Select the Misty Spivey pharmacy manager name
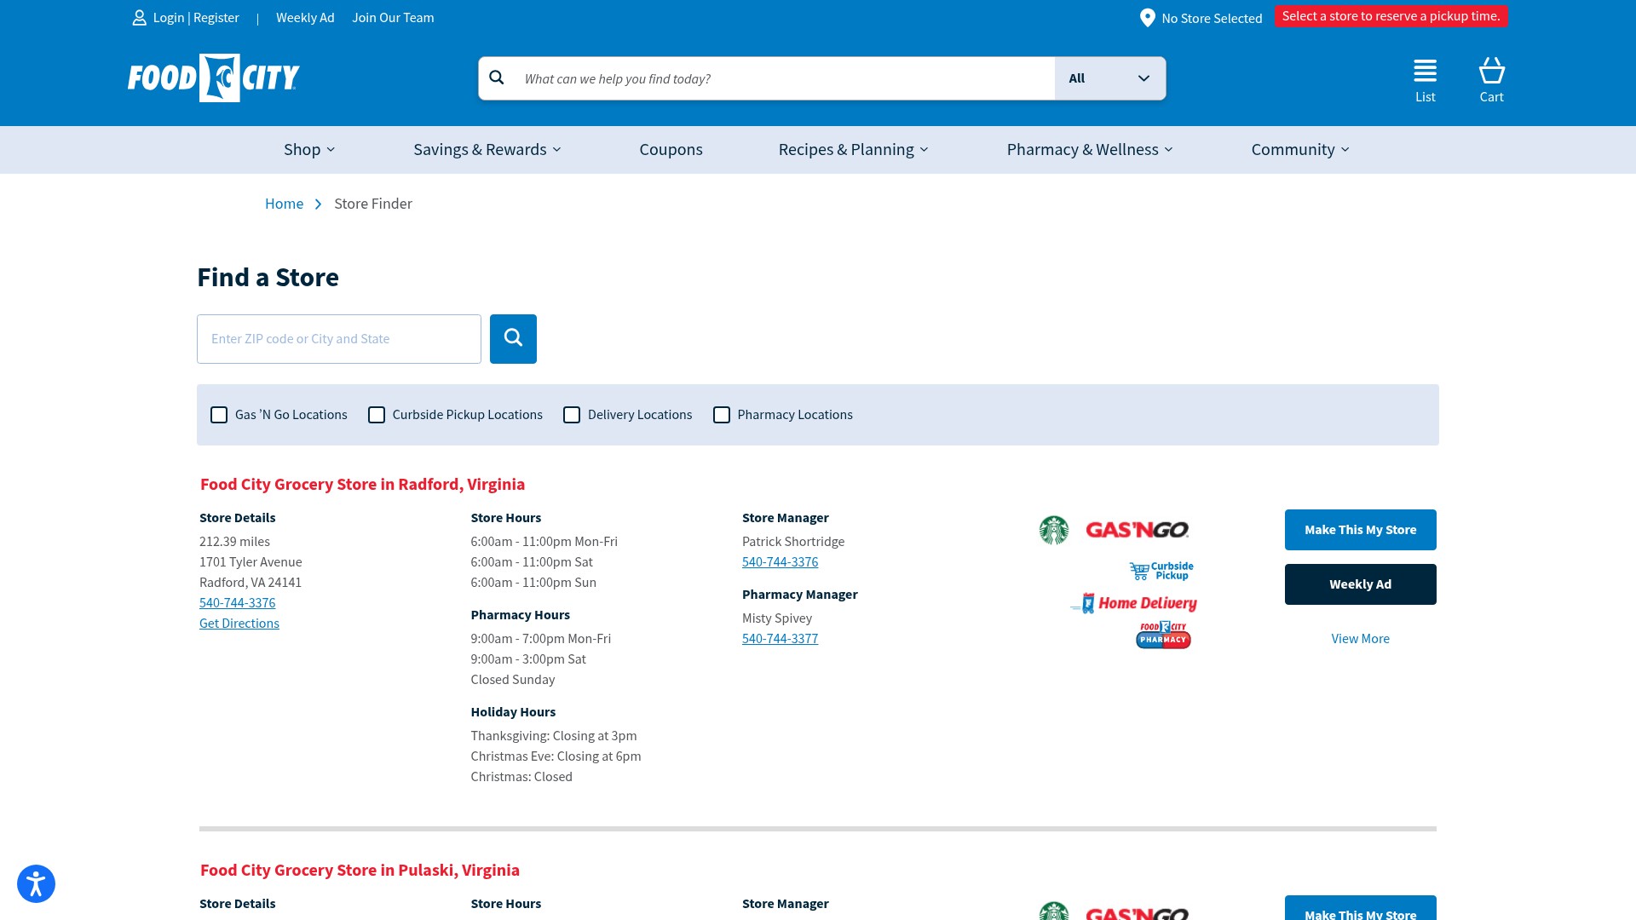Screen dimensions: 1636x920 (x=777, y=618)
